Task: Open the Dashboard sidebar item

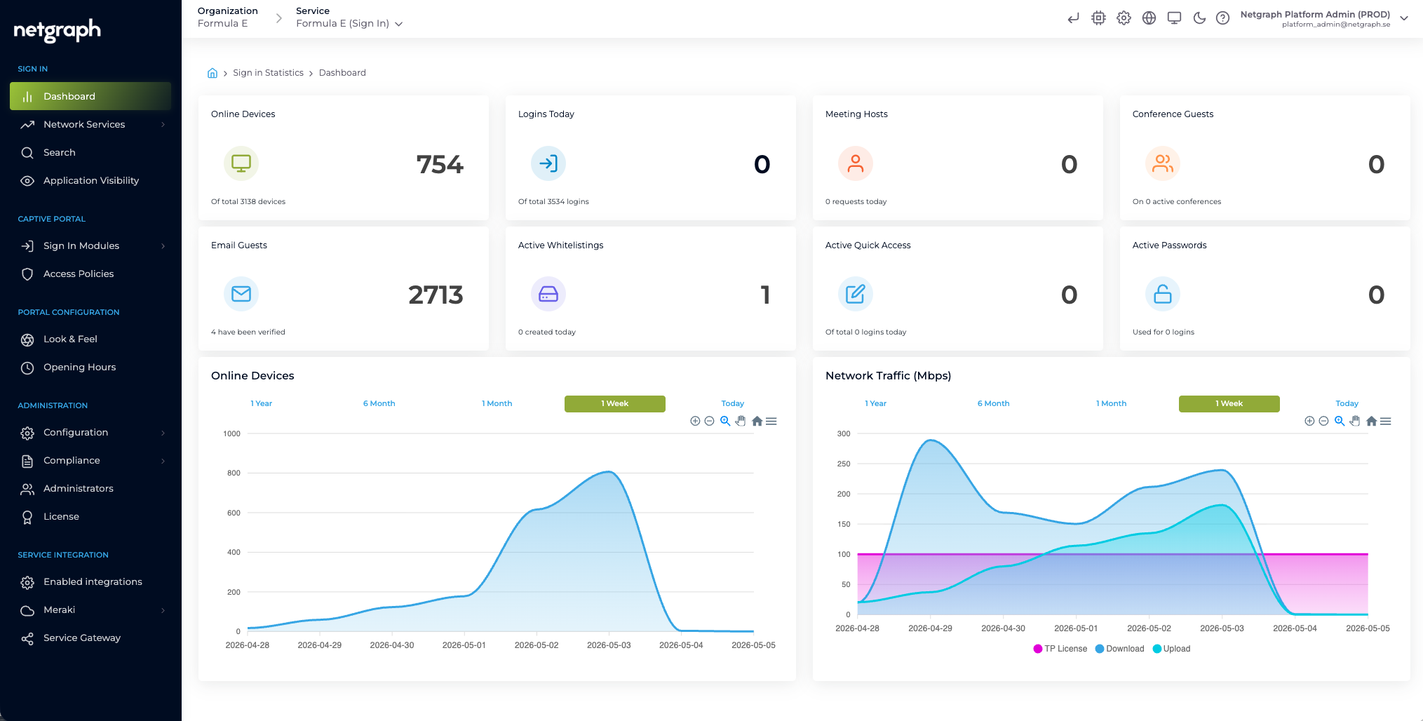Action: tap(90, 96)
